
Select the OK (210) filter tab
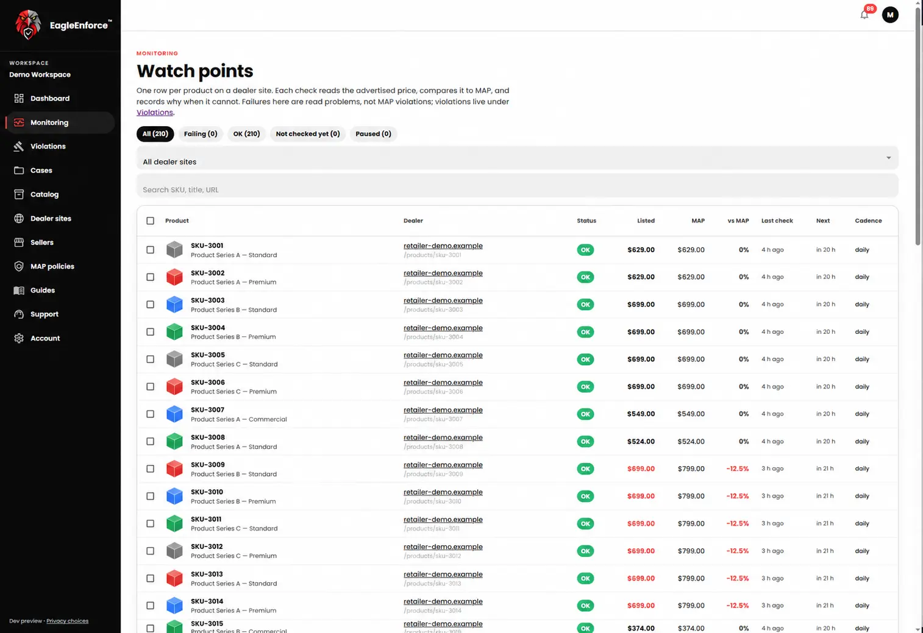coord(246,134)
